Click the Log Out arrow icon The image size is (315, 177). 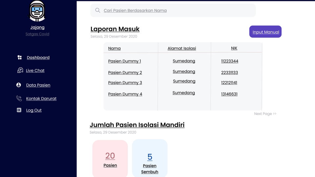point(19,110)
